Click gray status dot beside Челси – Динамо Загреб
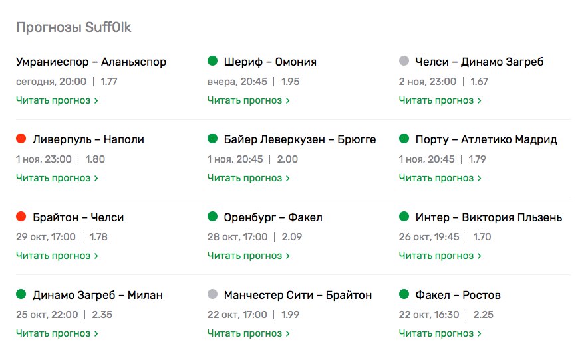Screen dimensions: 588x358 404,62
